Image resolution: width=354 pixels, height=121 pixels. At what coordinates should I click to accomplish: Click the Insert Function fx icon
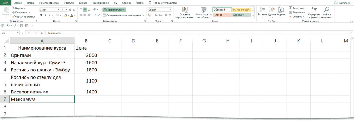[x=42, y=33]
